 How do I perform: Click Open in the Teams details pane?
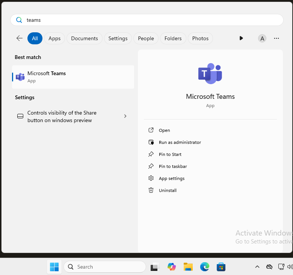point(164,130)
